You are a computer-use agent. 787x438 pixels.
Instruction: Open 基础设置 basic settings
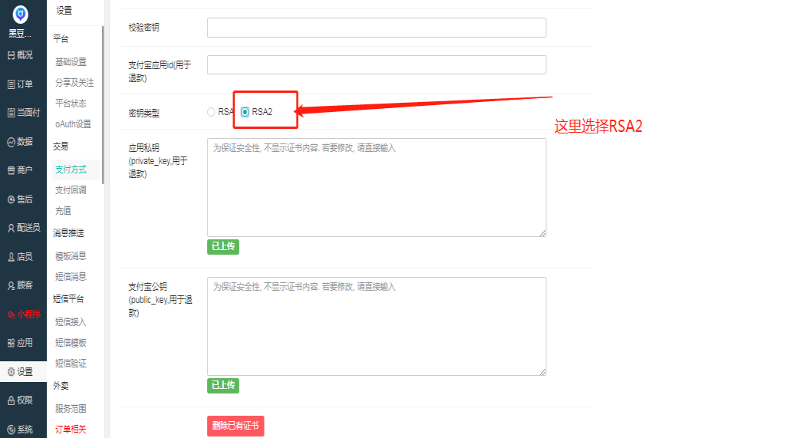pos(71,62)
